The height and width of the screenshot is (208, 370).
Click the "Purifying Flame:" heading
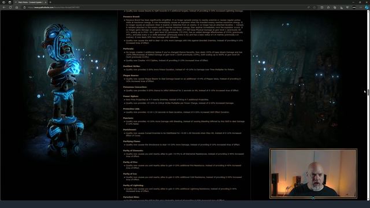pyautogui.click(x=132, y=141)
